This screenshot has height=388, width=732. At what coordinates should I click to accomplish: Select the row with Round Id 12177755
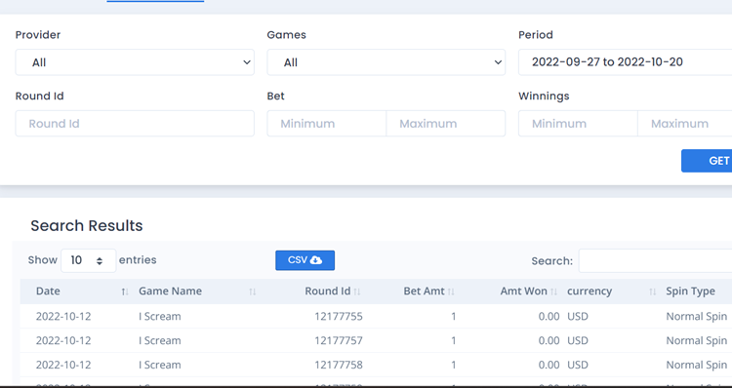pyautogui.click(x=376, y=316)
